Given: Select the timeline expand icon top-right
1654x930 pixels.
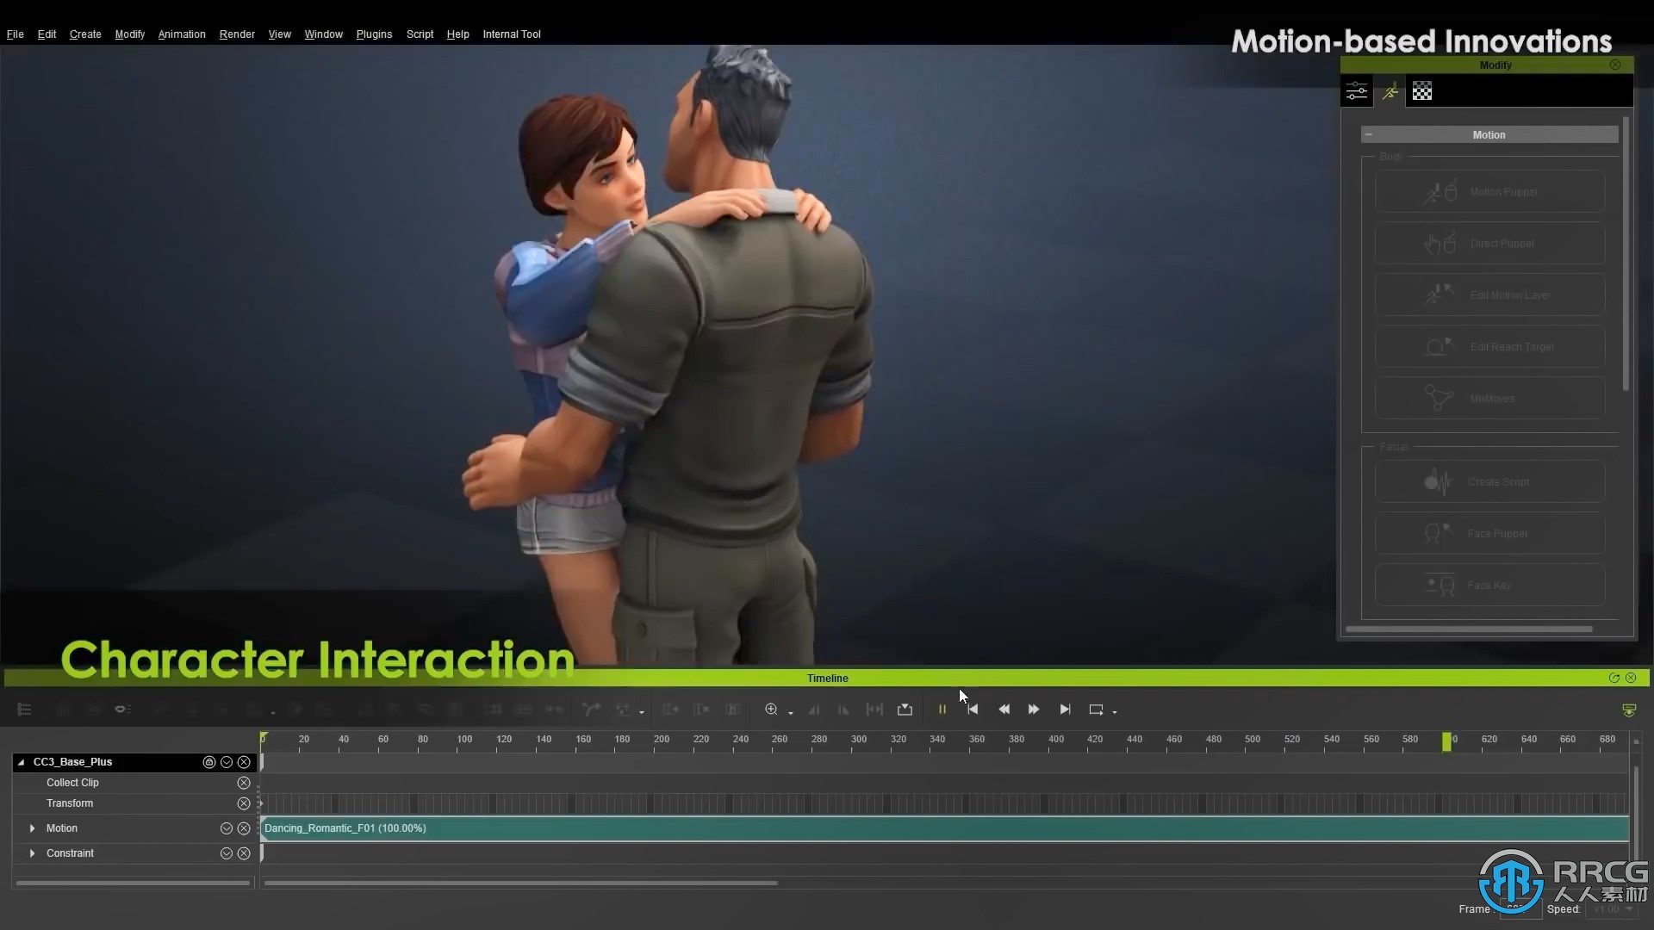Looking at the screenshot, I should (x=1614, y=678).
